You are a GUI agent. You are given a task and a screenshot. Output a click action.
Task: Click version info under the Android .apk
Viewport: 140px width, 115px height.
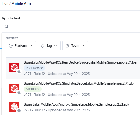click(57, 110)
